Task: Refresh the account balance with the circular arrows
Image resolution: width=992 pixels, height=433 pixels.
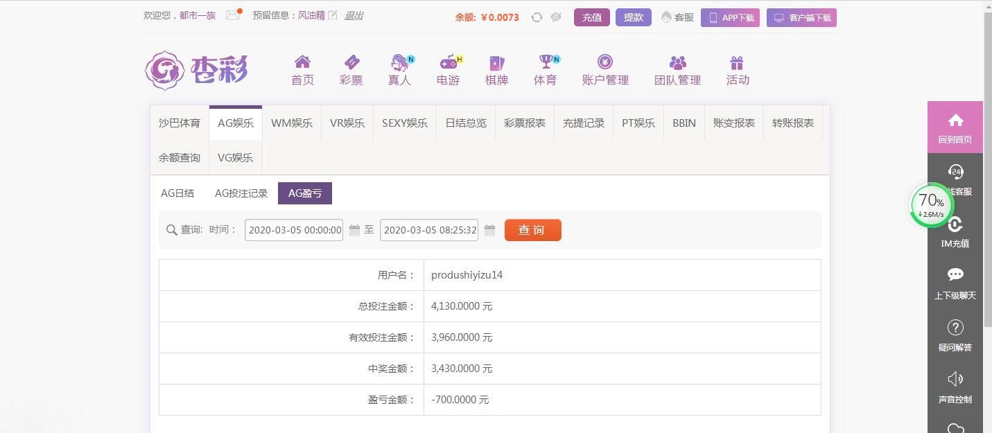Action: click(537, 17)
